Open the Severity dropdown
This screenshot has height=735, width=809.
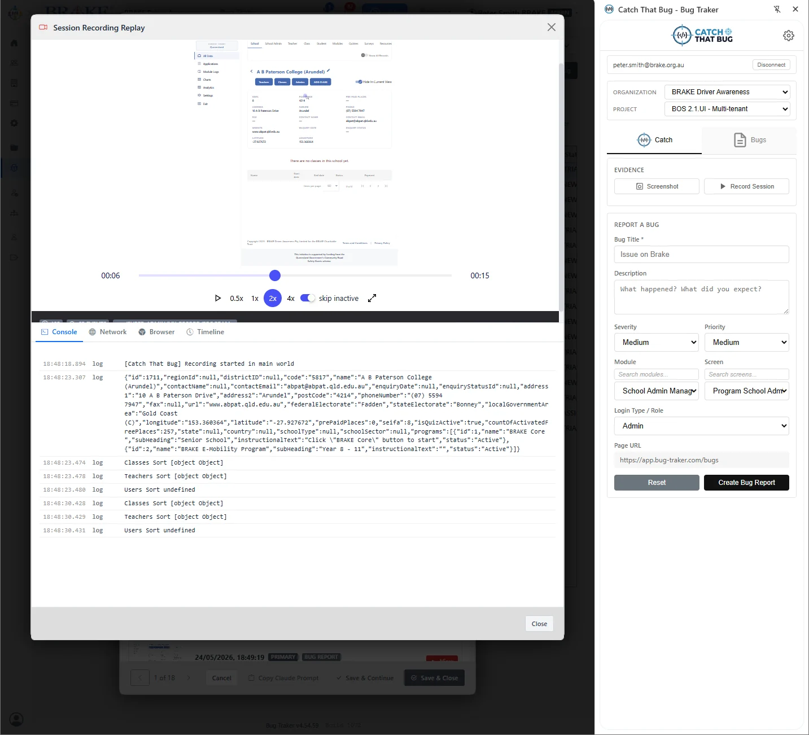coord(657,342)
